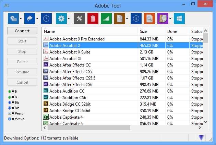Screen dimensions: 216x145
Task: Select Adobe Acrobat X Suite row
Action: pyautogui.click(x=122, y=52)
